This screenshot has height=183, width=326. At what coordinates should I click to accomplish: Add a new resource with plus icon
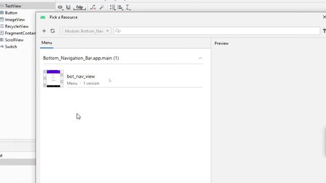(x=44, y=31)
